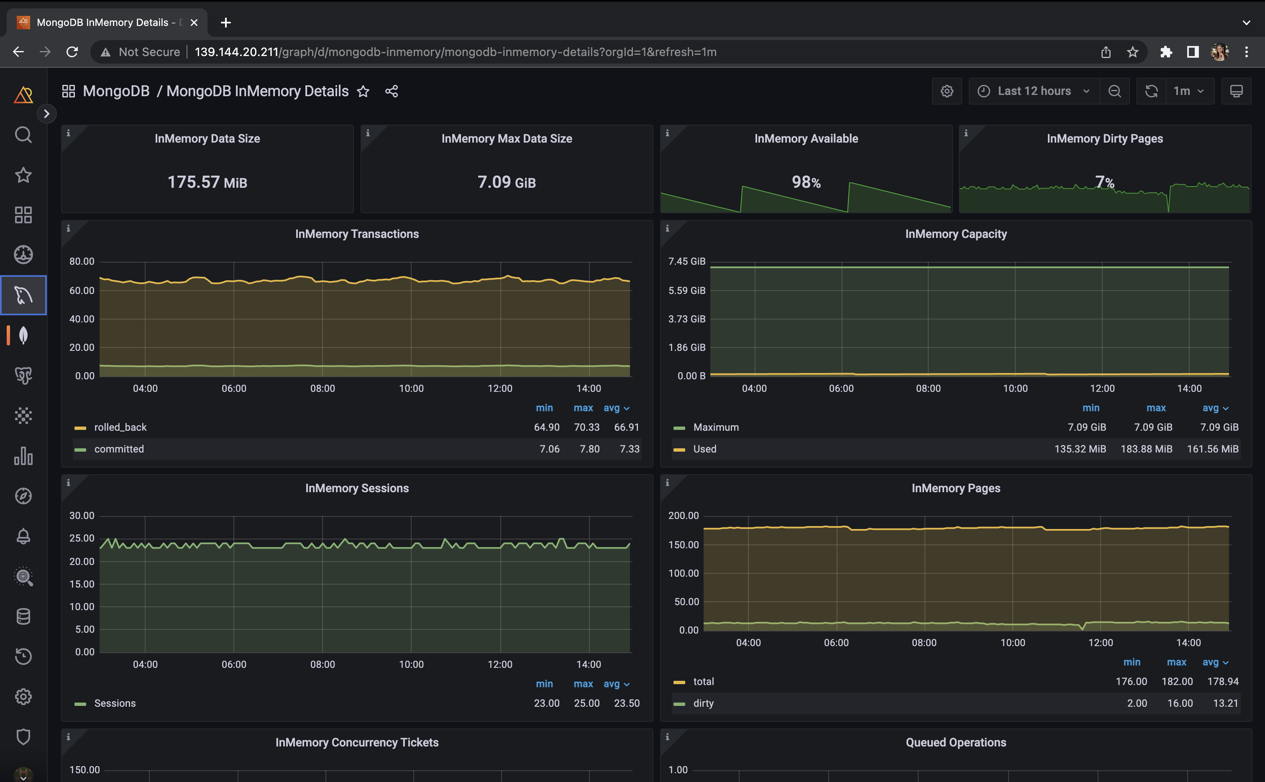Open the Percona PMM home logo
The height and width of the screenshot is (782, 1265).
click(x=23, y=95)
